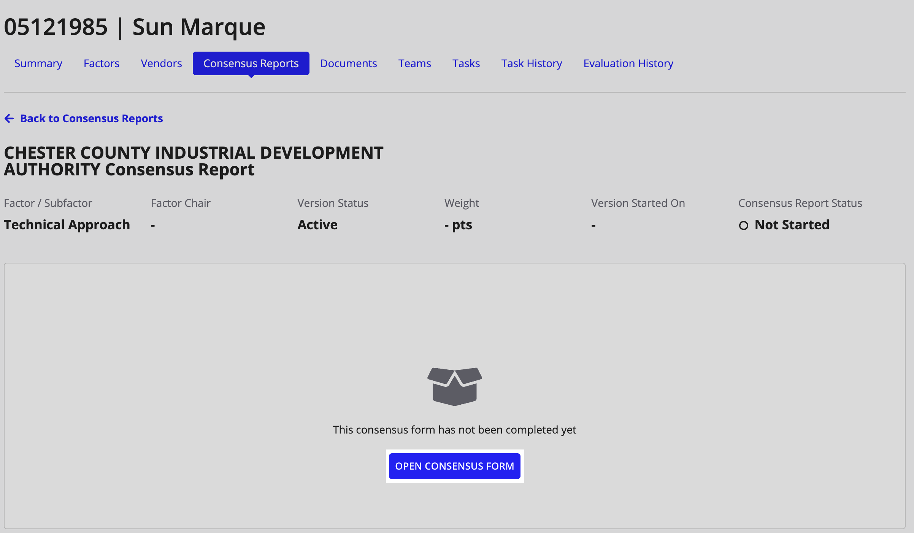
Task: Click the Chester County Consensus Report heading
Action: coord(194,161)
